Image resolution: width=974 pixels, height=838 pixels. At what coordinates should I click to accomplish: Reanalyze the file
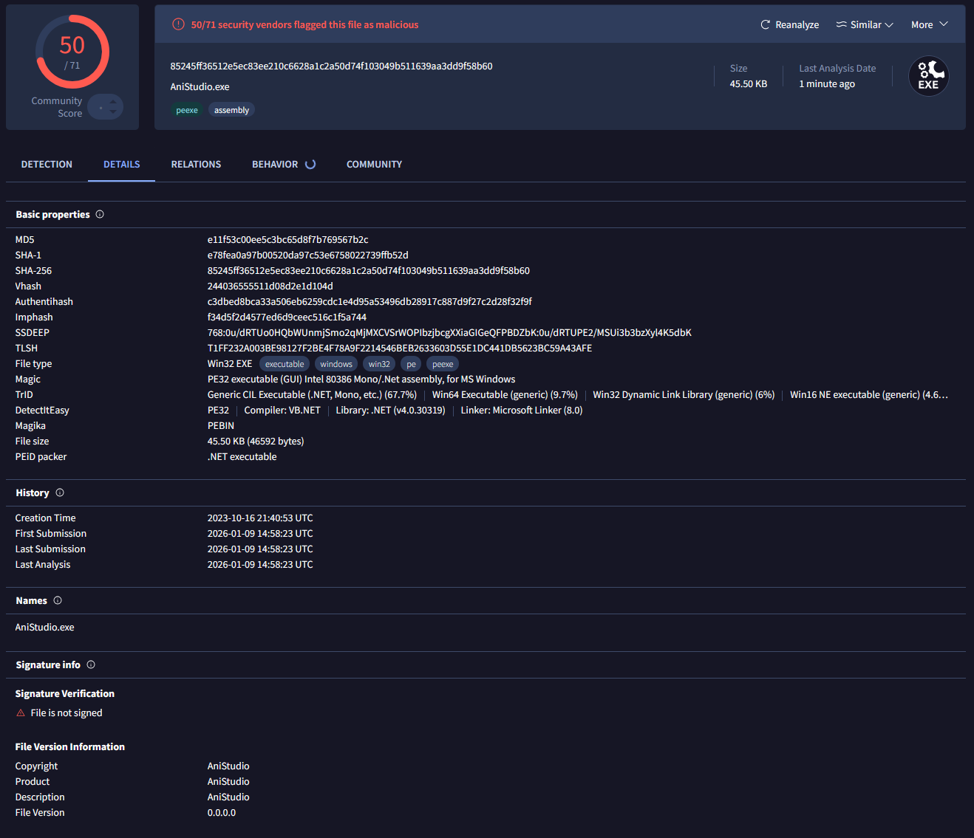pyautogui.click(x=790, y=24)
